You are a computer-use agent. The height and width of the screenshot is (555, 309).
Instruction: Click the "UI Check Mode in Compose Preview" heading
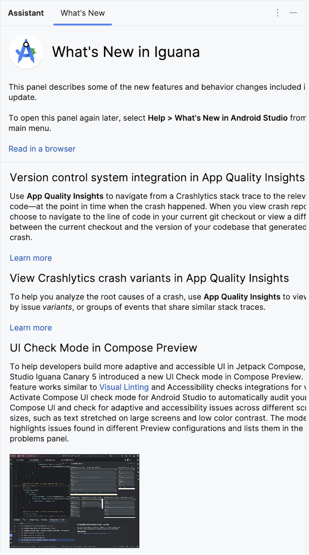(x=103, y=348)
